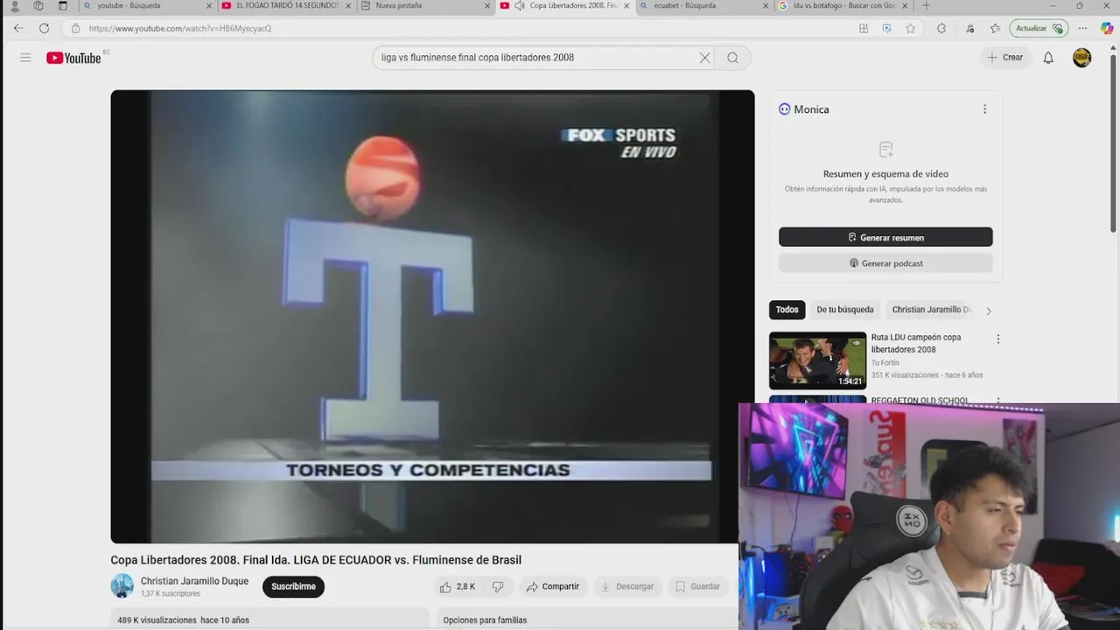Open Ruta LDU campeón copa libertadores 2008 title
The width and height of the screenshot is (1120, 630).
coord(916,343)
